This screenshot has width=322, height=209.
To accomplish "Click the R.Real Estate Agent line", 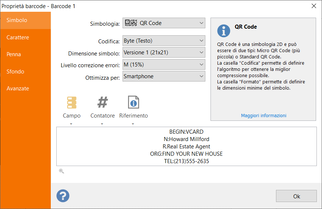I will pos(186,147).
